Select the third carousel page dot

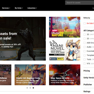33,88
